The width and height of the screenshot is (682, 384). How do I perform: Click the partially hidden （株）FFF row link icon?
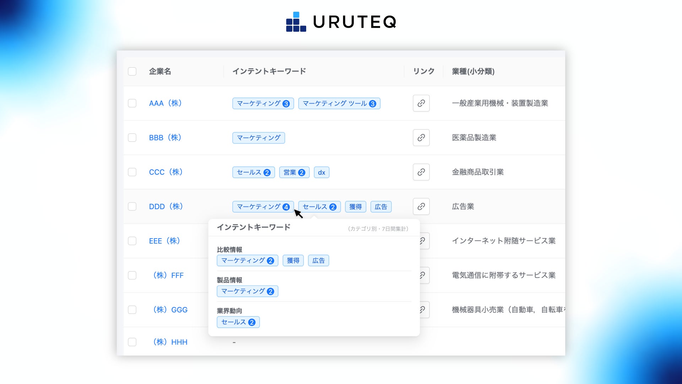[424, 275]
